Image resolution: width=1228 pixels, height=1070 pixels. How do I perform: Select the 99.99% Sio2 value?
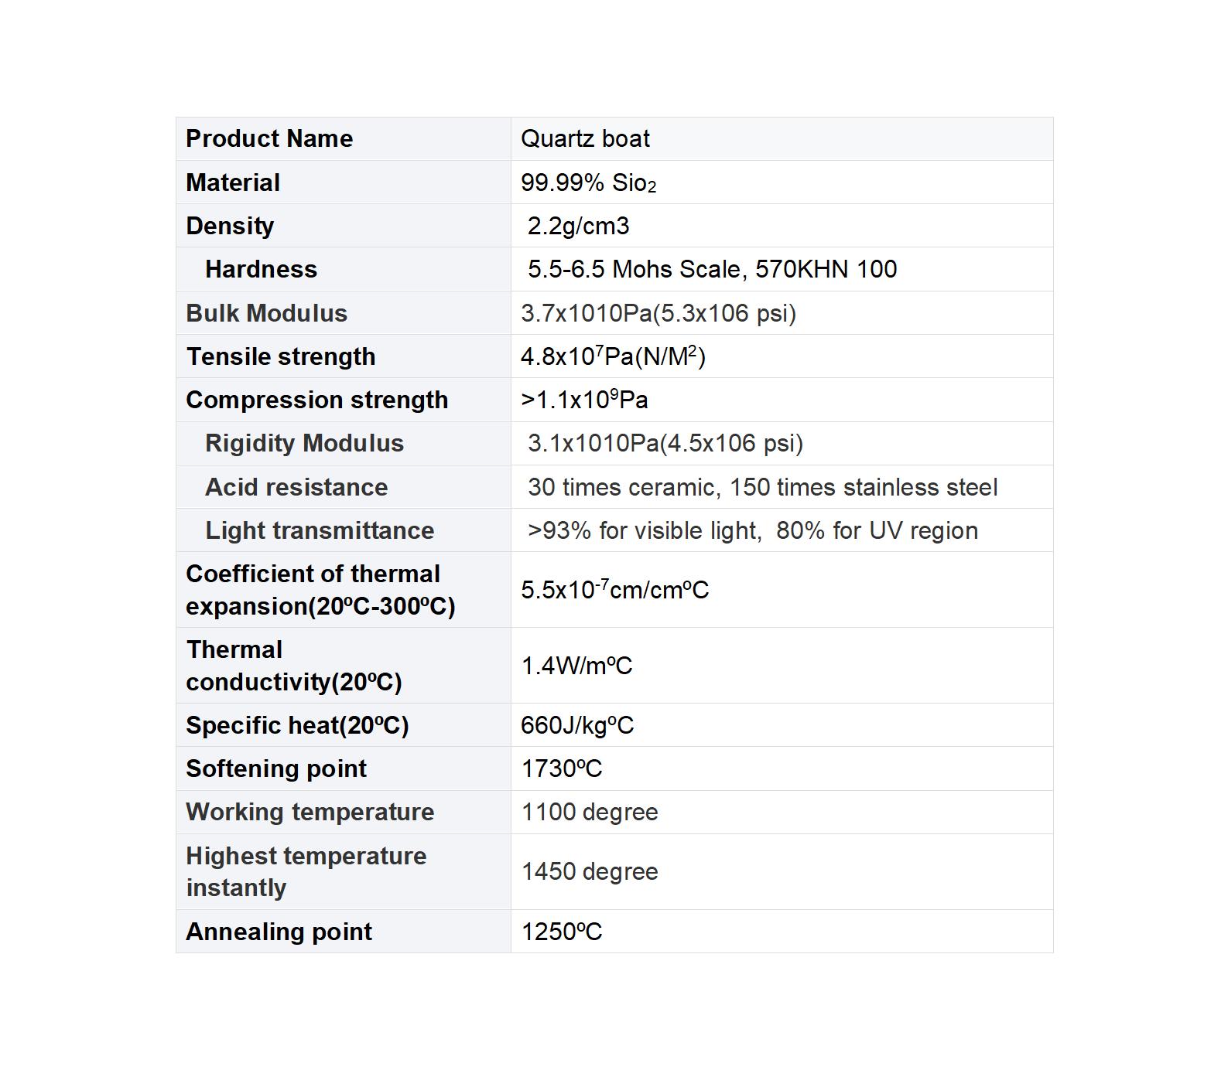click(x=588, y=183)
